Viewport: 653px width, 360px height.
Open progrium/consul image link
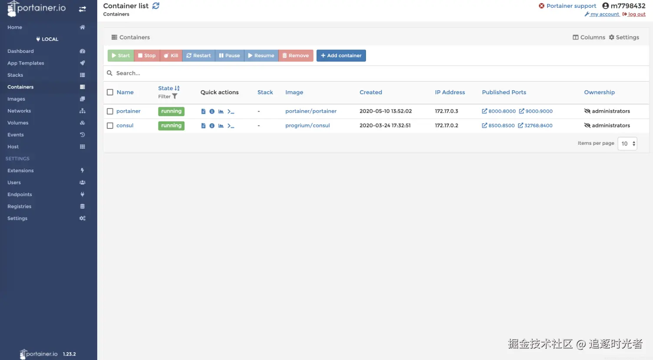click(307, 125)
